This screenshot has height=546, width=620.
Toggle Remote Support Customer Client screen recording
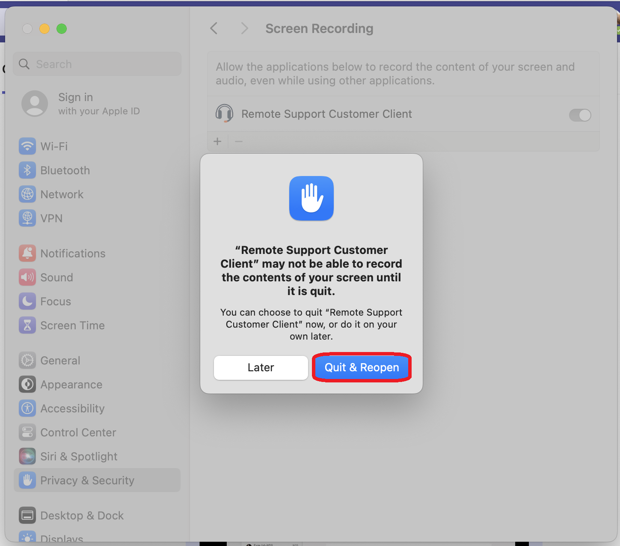(x=580, y=115)
